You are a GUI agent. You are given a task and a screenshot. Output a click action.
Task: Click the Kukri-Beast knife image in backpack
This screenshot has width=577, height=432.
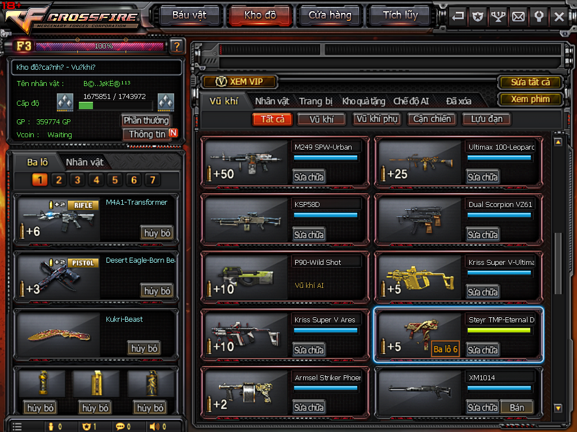[x=59, y=335]
